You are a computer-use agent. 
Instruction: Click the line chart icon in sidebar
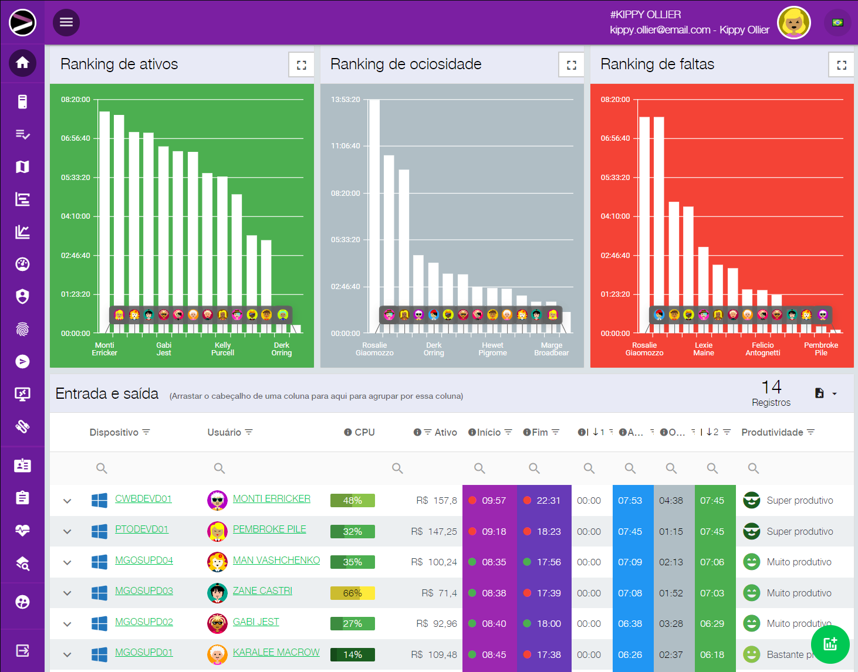[x=22, y=232]
